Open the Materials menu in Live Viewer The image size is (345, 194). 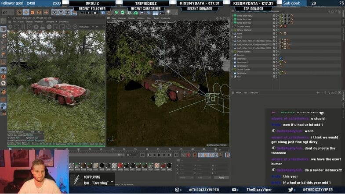40,21
